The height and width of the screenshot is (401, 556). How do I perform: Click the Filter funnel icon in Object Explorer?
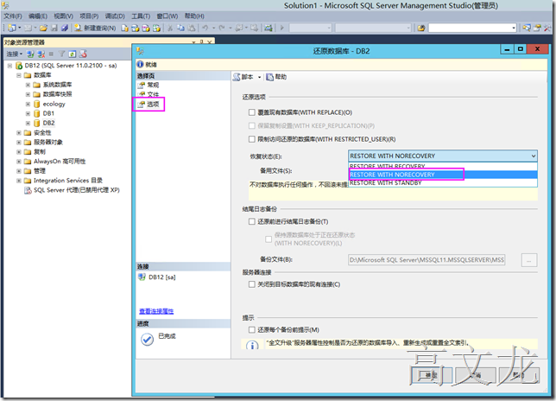click(61, 54)
